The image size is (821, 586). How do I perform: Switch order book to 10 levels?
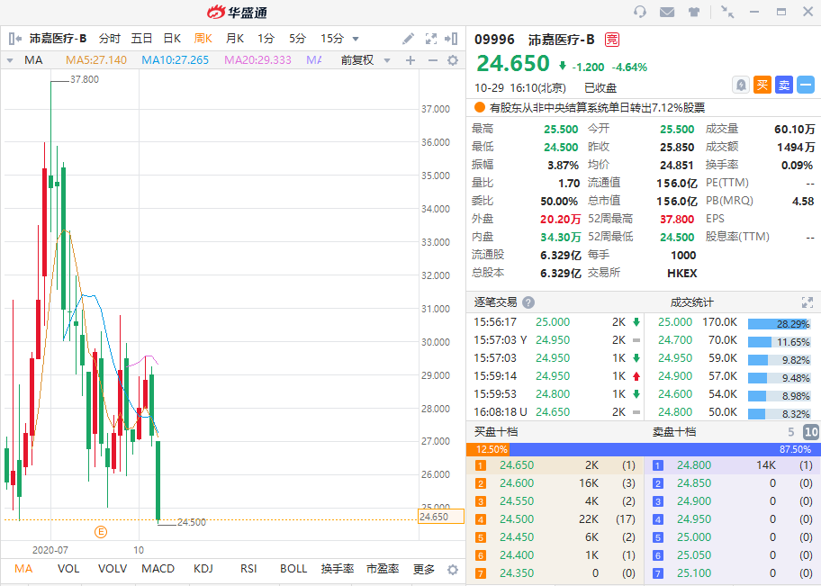(x=810, y=432)
